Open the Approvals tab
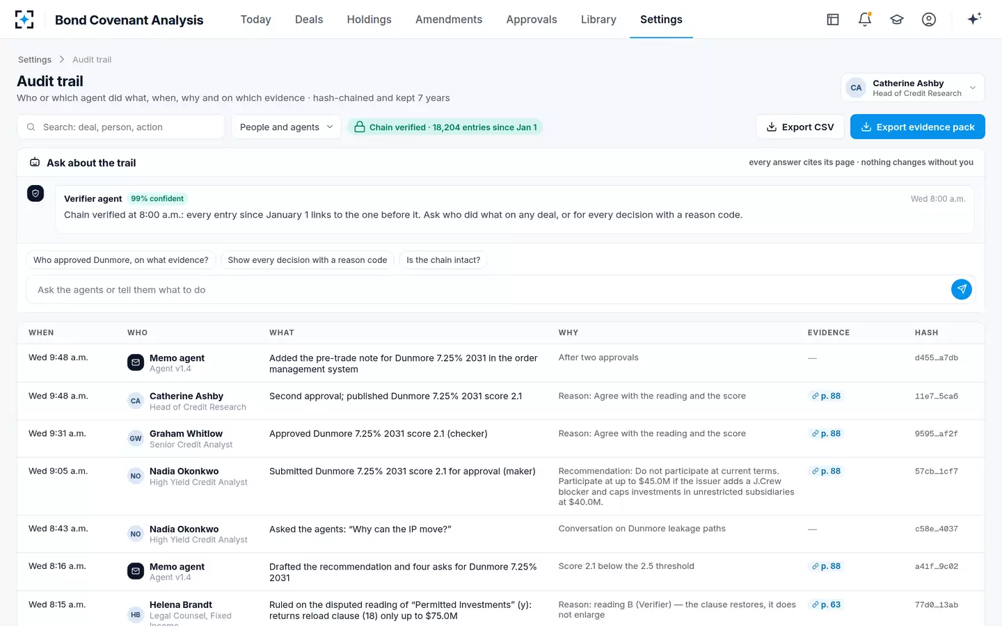 (x=532, y=19)
